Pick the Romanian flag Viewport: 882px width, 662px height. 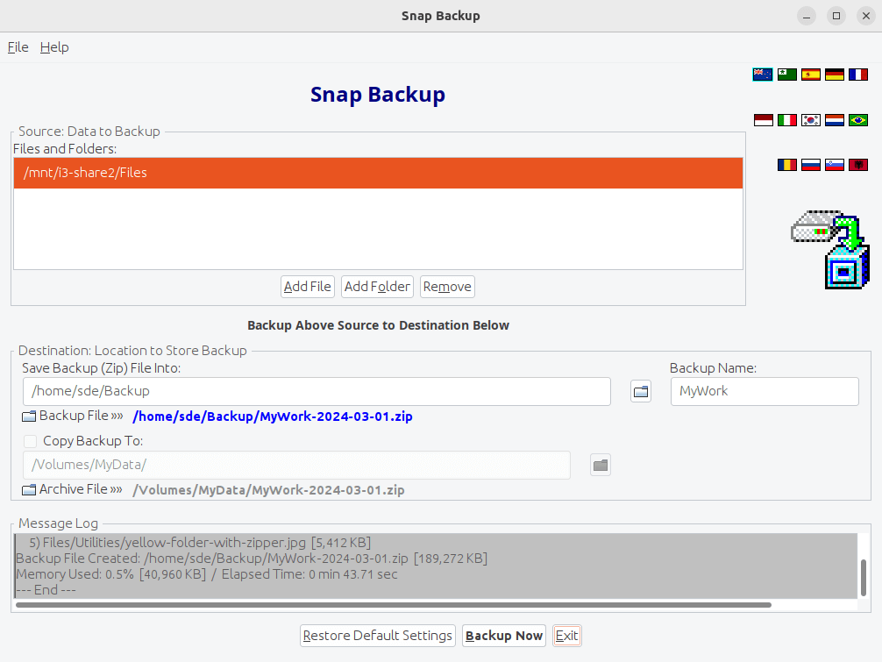787,165
